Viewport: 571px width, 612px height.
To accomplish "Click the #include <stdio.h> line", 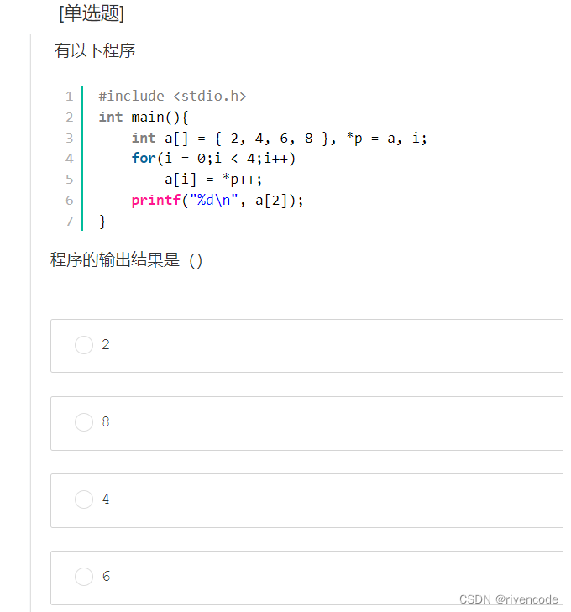I will 172,97.
